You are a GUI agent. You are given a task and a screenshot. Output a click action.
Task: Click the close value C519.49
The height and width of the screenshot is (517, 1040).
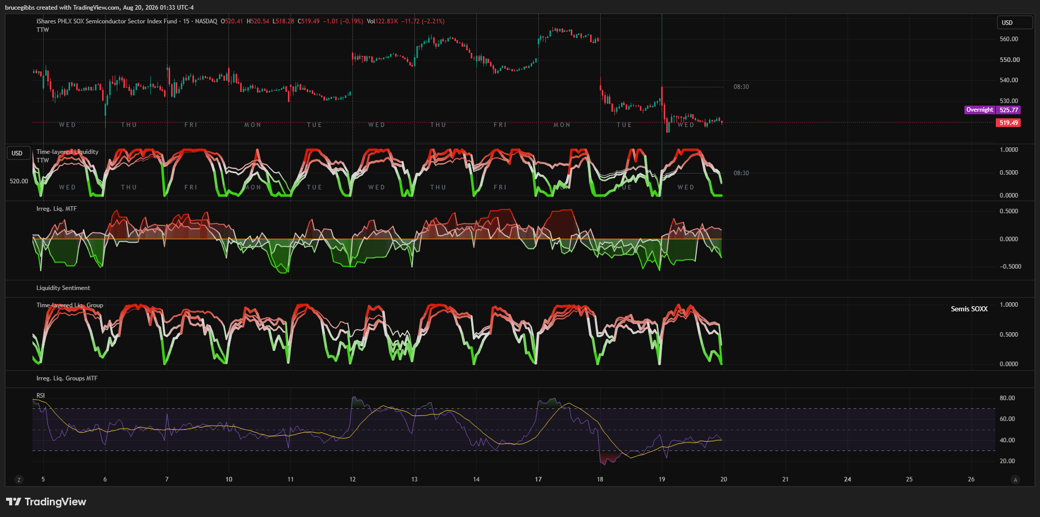pos(309,21)
